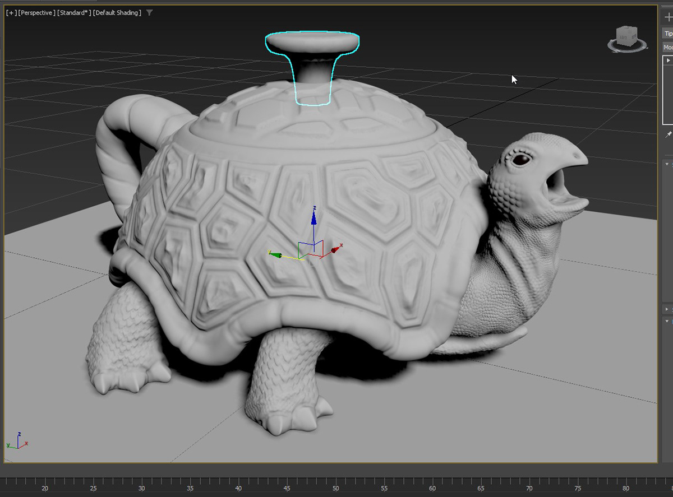This screenshot has height=497, width=673.
Task: Open the Default Shading per-view menu
Action: click(117, 13)
